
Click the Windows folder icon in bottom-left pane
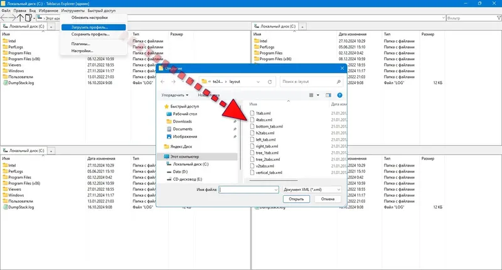[x=5, y=195]
